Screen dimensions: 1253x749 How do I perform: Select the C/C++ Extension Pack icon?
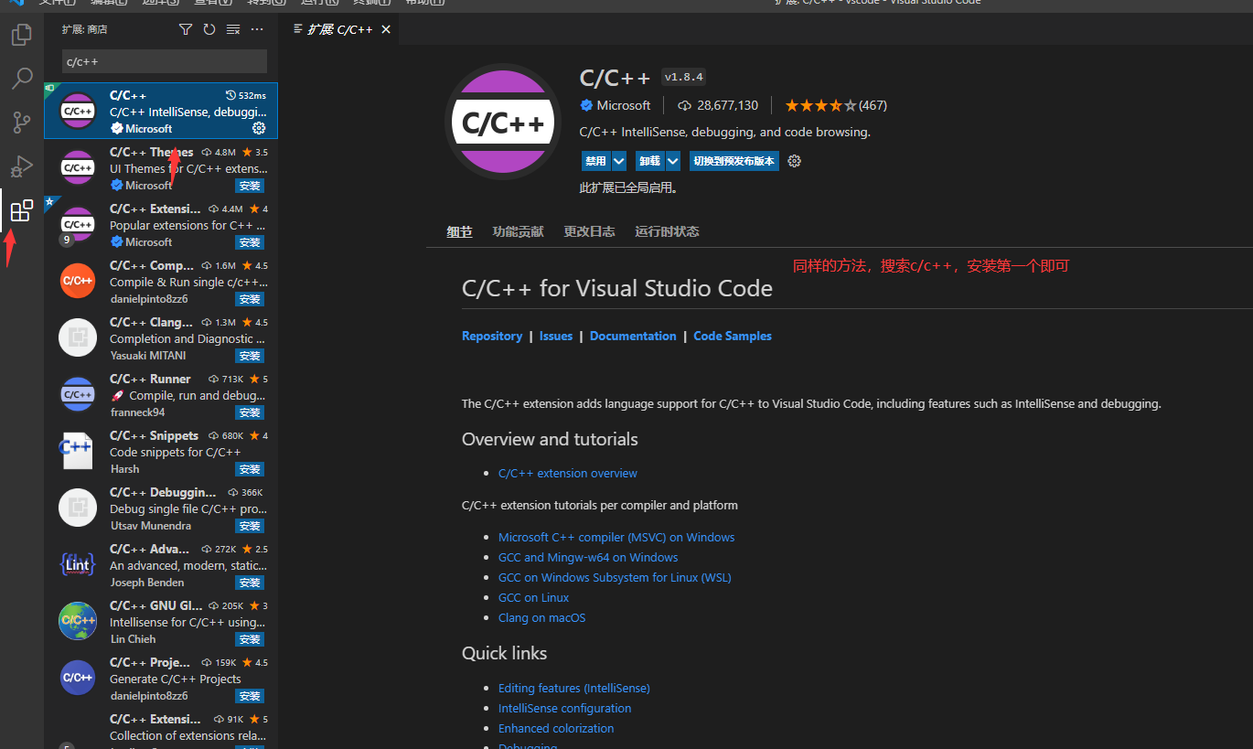78,224
